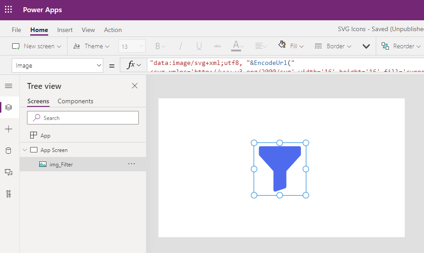This screenshot has width=424, height=253.
Task: Click SVG Icons saved status text
Action: (381, 29)
